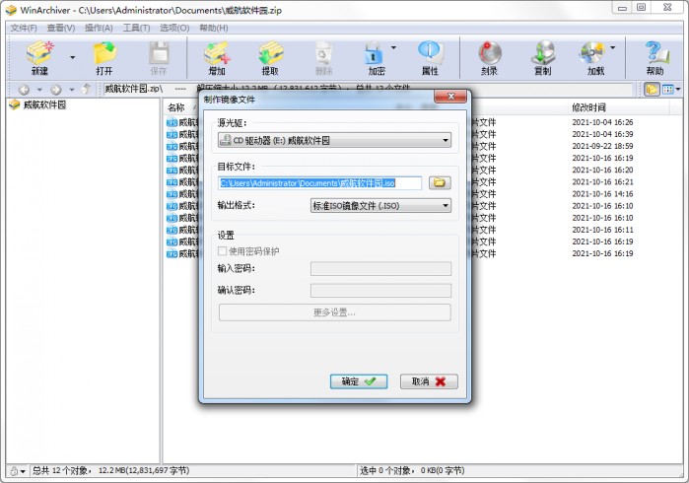689x483 pixels.
Task: Open the 工具(T) menu
Action: pos(136,29)
